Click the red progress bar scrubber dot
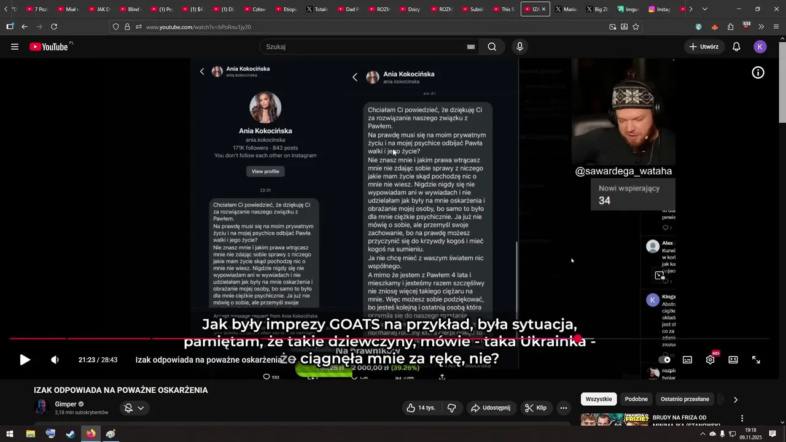Viewport: 786px width, 442px height. (578, 339)
